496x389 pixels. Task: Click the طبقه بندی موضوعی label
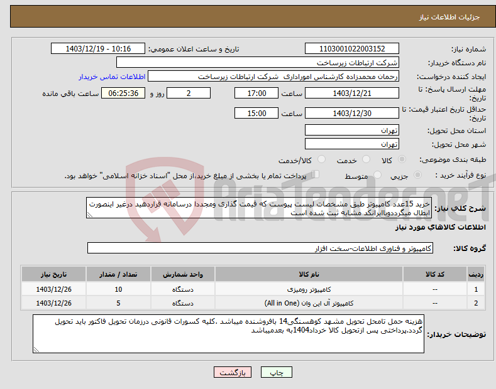tap(453, 159)
